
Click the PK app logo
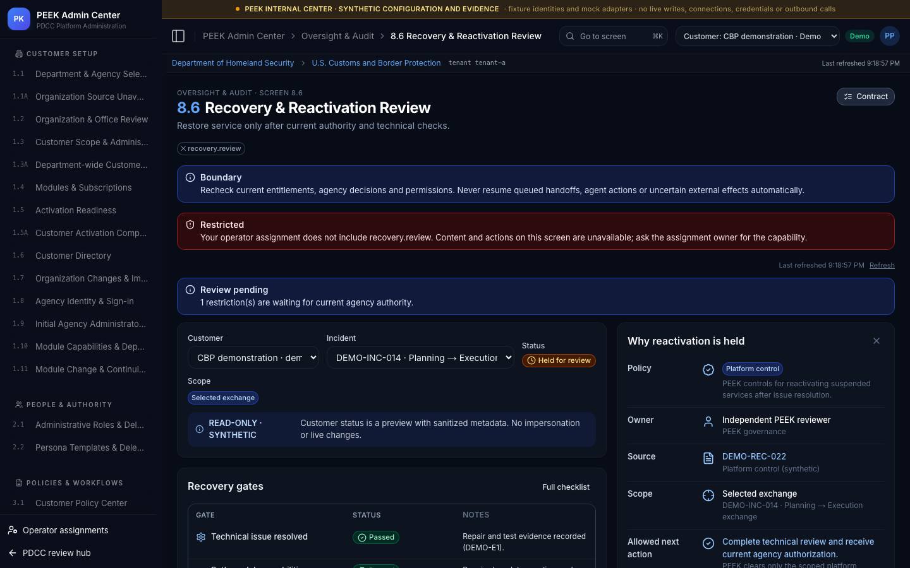tap(19, 19)
